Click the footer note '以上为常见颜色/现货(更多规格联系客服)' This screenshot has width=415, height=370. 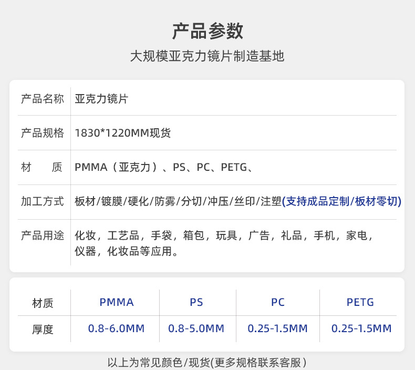pos(207,363)
